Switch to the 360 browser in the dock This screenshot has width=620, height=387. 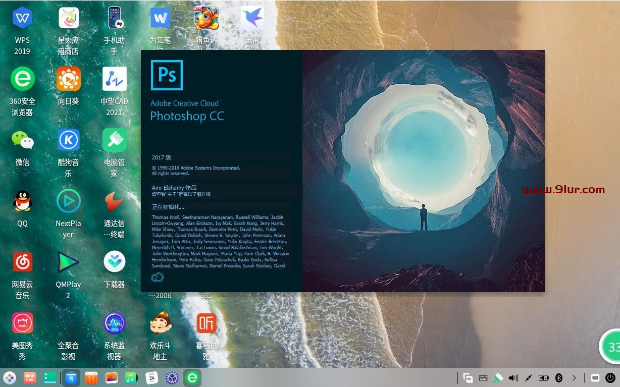[x=192, y=377]
